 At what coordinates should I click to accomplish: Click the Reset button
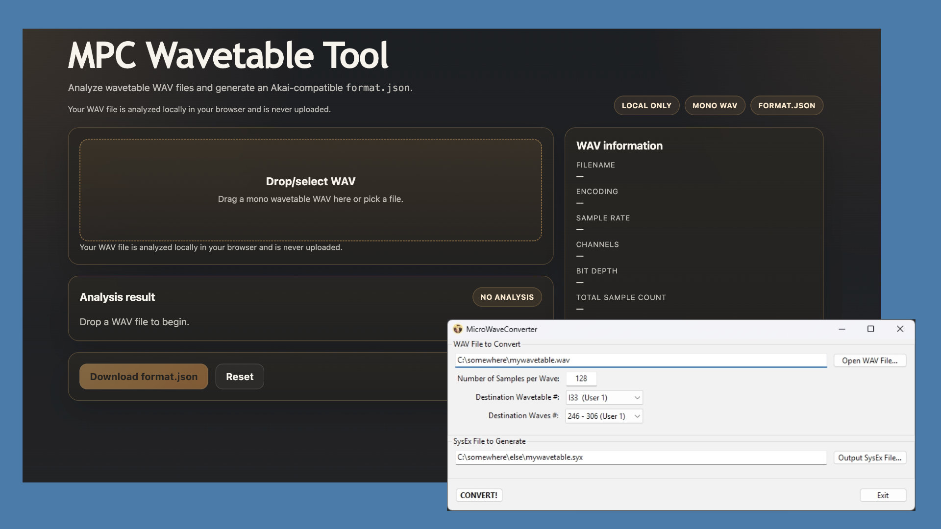click(240, 377)
